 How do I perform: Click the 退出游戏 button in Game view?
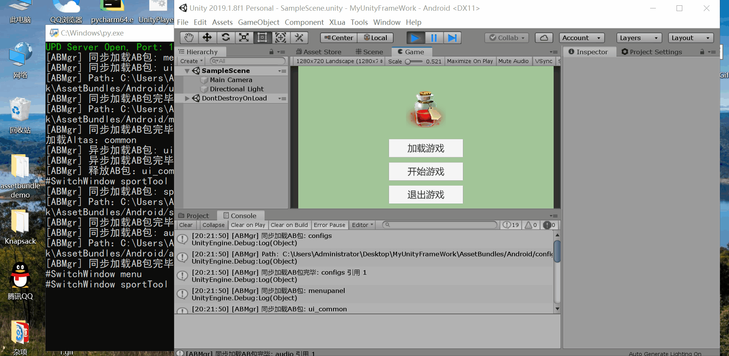[x=426, y=195]
